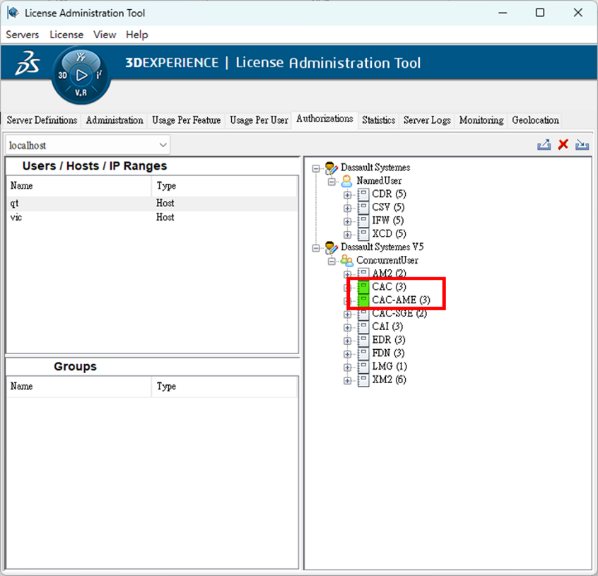
Task: Expand the CAI (3) tree node
Action: pyautogui.click(x=348, y=328)
